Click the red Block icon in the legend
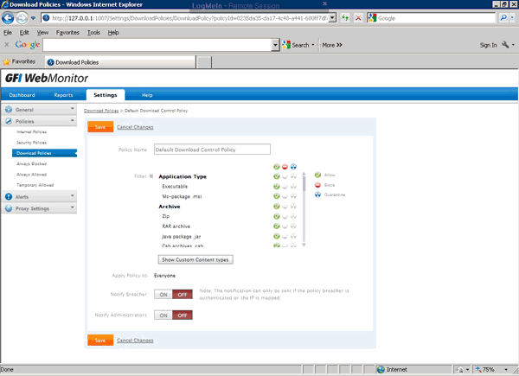 tap(317, 185)
